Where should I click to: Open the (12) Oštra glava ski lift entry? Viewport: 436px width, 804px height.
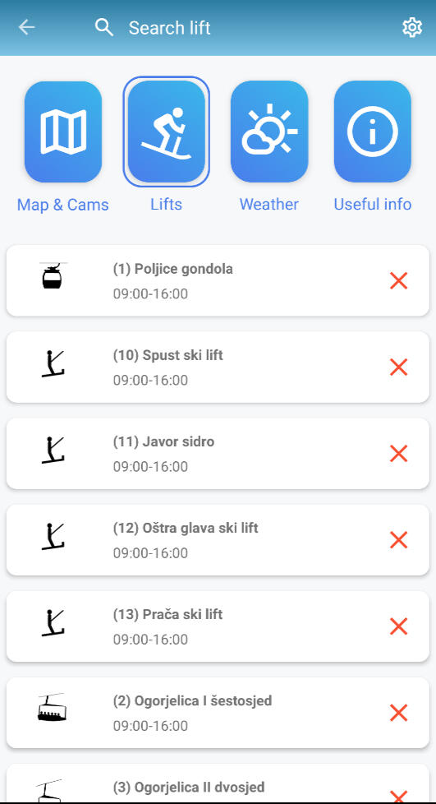pyautogui.click(x=218, y=540)
